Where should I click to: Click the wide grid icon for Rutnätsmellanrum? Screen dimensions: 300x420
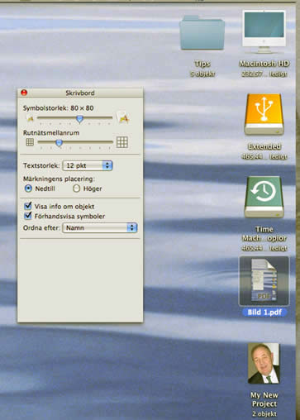pyautogui.click(x=122, y=142)
